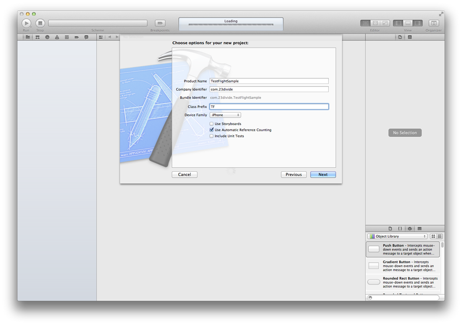This screenshot has width=462, height=325.
Task: Show the Issue navigator warning icon
Action: [x=57, y=37]
